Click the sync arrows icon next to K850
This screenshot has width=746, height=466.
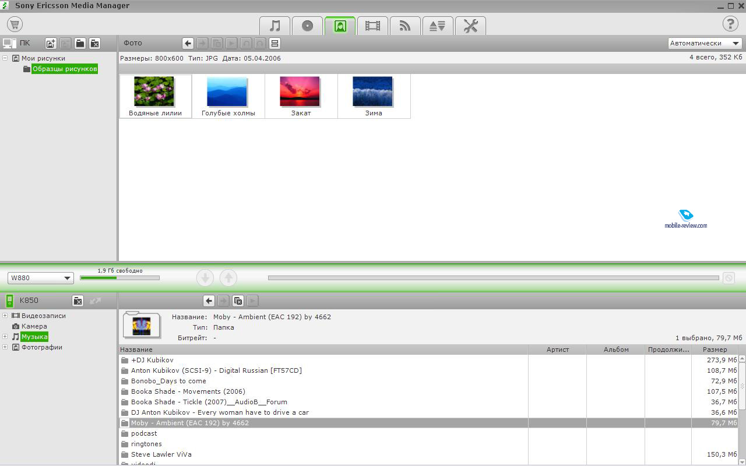[x=96, y=301]
